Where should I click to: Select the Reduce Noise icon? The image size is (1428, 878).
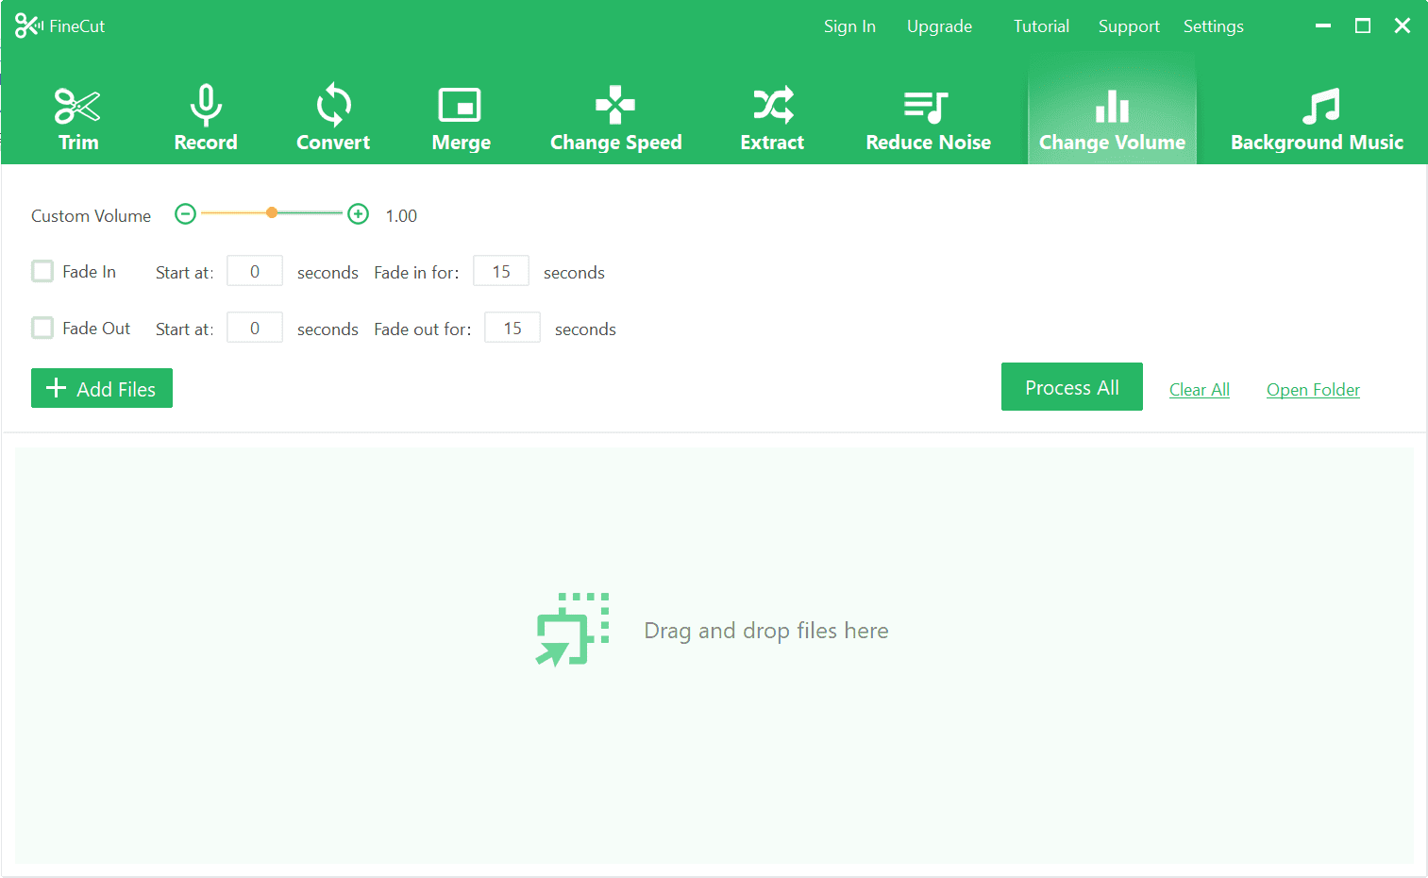click(x=927, y=107)
